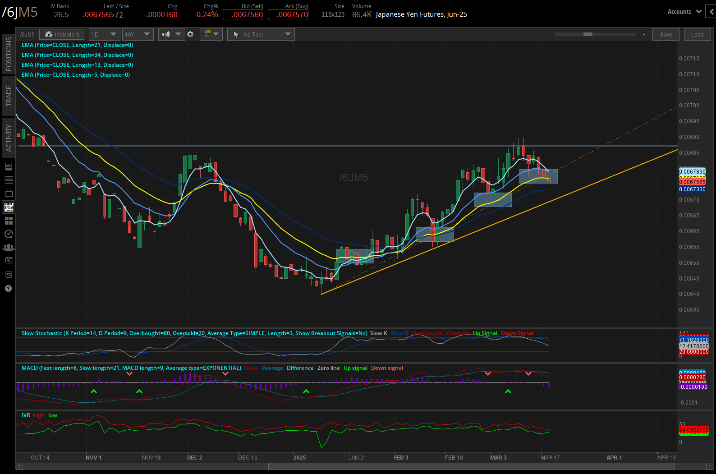The width and height of the screenshot is (716, 474).
Task: Switch to the TRADE tab
Action: click(x=9, y=96)
